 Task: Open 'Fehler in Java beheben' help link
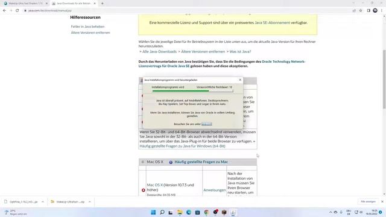point(87,27)
